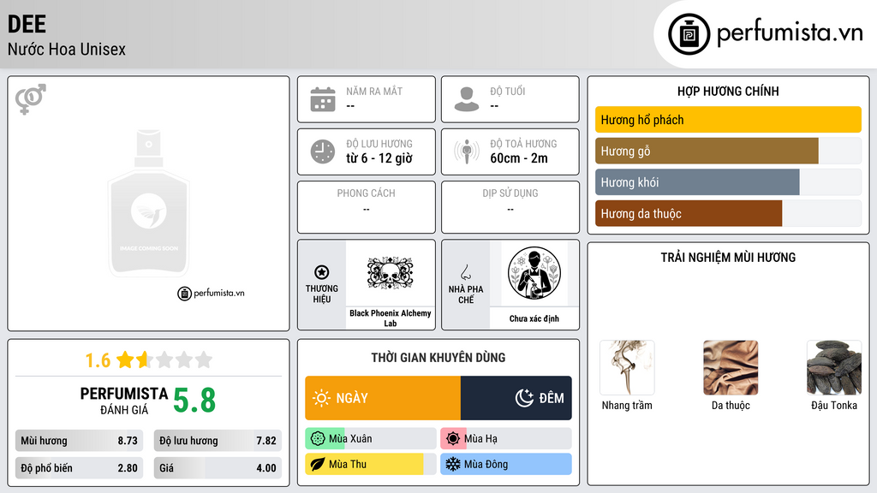Click the Giá 4.00 score bar
Image resolution: width=877 pixels, height=493 pixels.
point(218,468)
